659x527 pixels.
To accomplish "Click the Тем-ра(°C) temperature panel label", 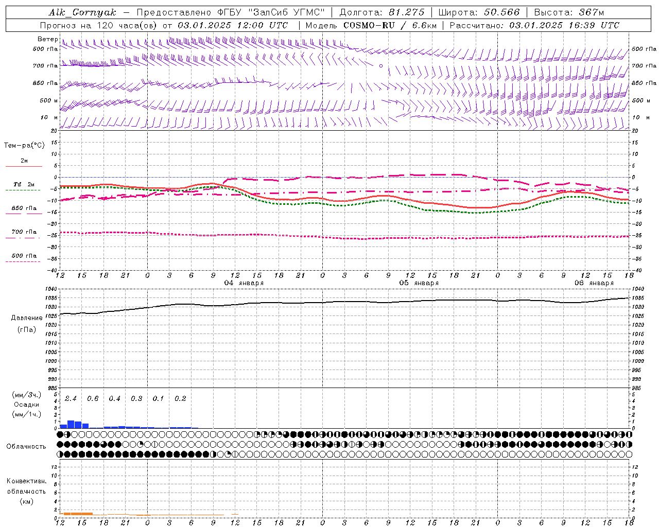I will (x=24, y=146).
